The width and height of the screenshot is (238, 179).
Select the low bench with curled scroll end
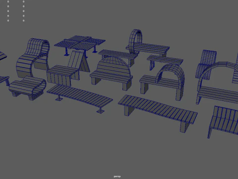click(28, 88)
